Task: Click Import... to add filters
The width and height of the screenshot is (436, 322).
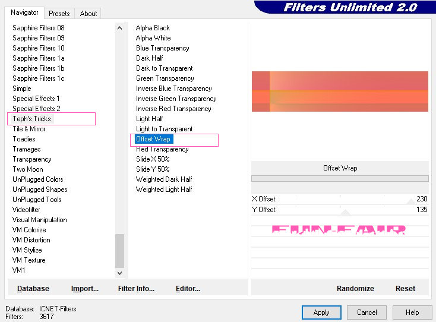Action: 85,289
